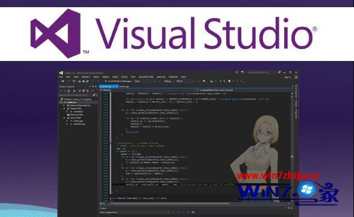
Task: Click the feedback icon in title bar
Action: (236, 72)
